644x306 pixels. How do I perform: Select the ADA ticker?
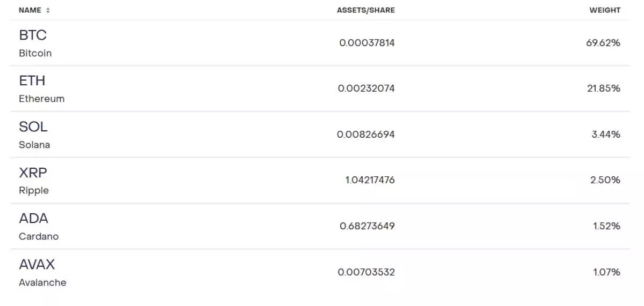pos(33,218)
